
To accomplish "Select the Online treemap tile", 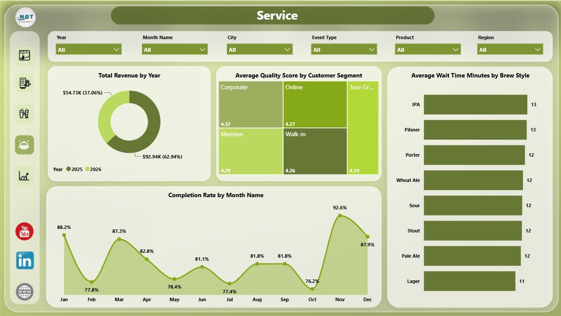I will point(315,104).
